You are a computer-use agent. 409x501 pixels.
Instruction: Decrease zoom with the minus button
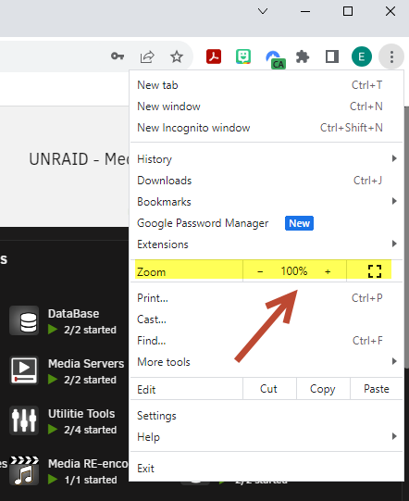[x=260, y=271]
